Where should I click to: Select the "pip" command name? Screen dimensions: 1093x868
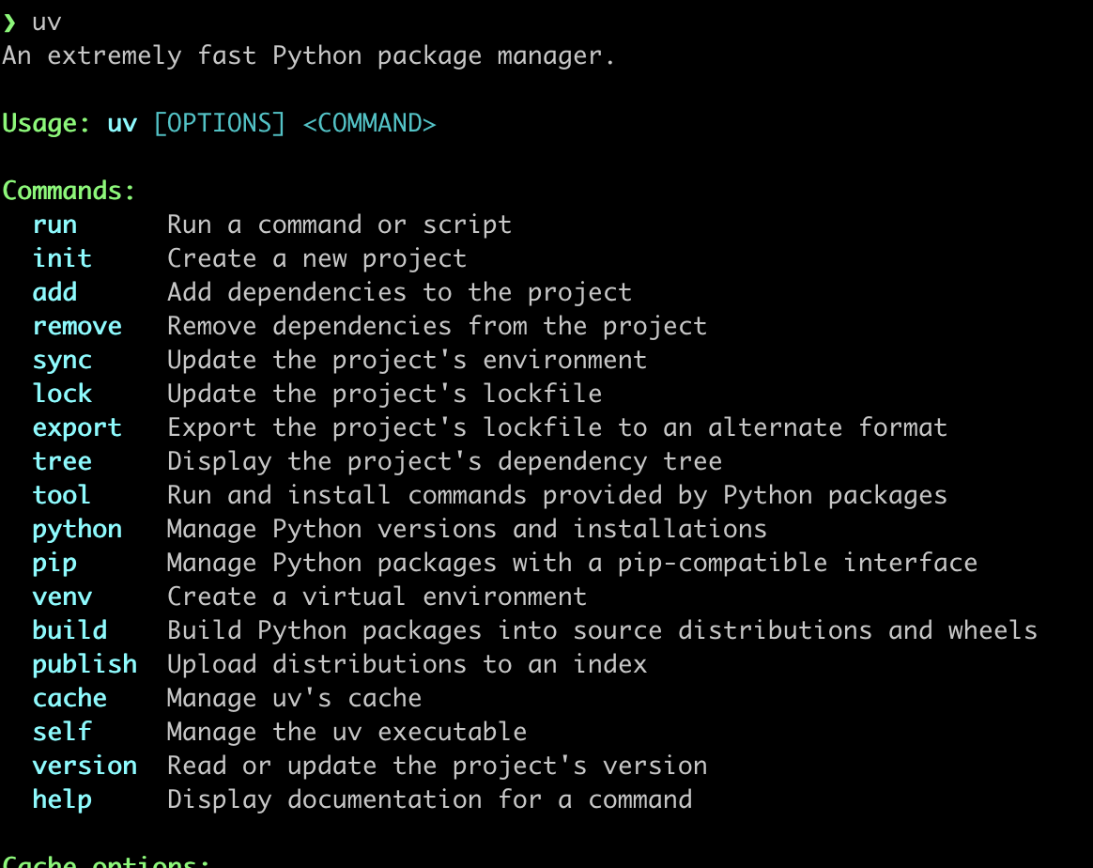tap(54, 564)
